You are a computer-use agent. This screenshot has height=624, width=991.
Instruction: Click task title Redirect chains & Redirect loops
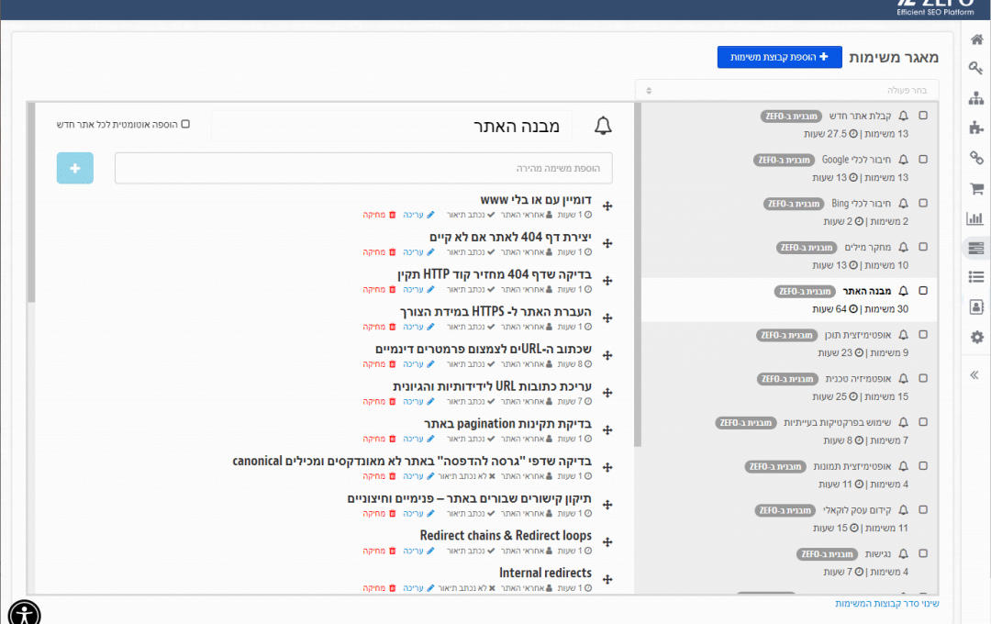(506, 536)
